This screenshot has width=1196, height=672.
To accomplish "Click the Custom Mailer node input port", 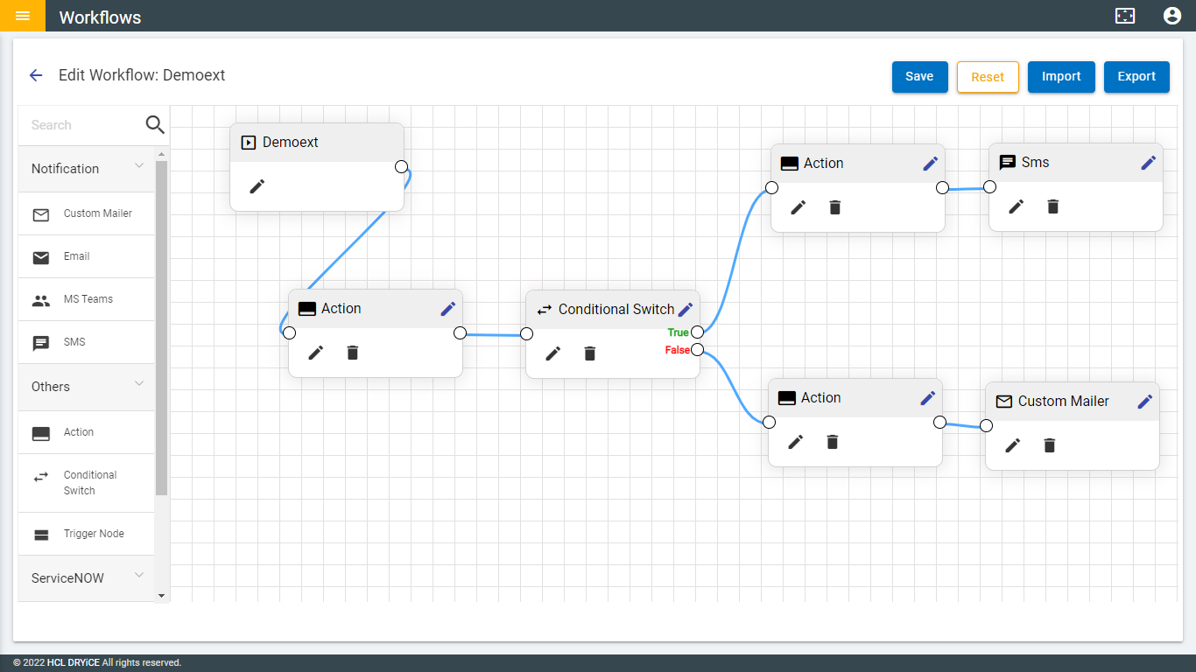I will click(986, 425).
